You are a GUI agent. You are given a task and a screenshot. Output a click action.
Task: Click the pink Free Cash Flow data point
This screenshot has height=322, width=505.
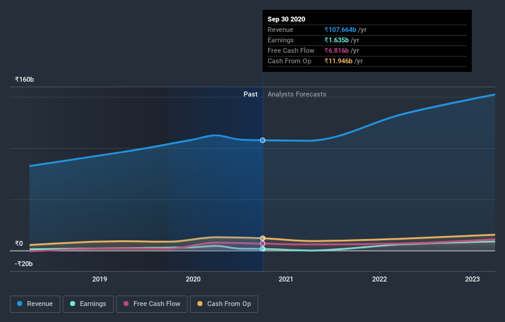(263, 243)
